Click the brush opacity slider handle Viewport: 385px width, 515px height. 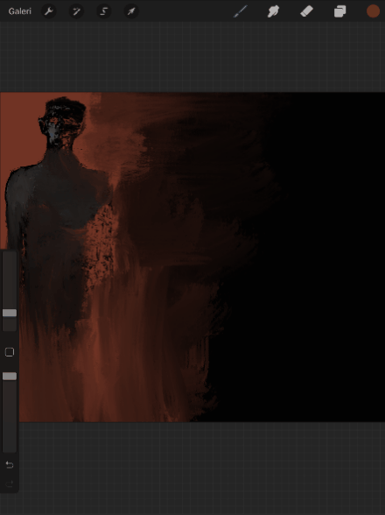tap(10, 376)
